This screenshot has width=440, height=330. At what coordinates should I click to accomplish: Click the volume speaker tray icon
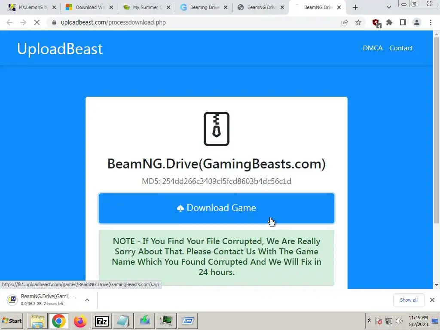(399, 321)
